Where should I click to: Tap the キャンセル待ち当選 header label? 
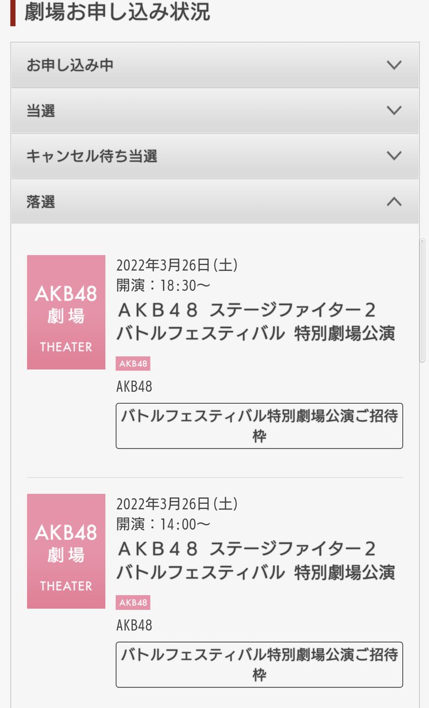(92, 156)
